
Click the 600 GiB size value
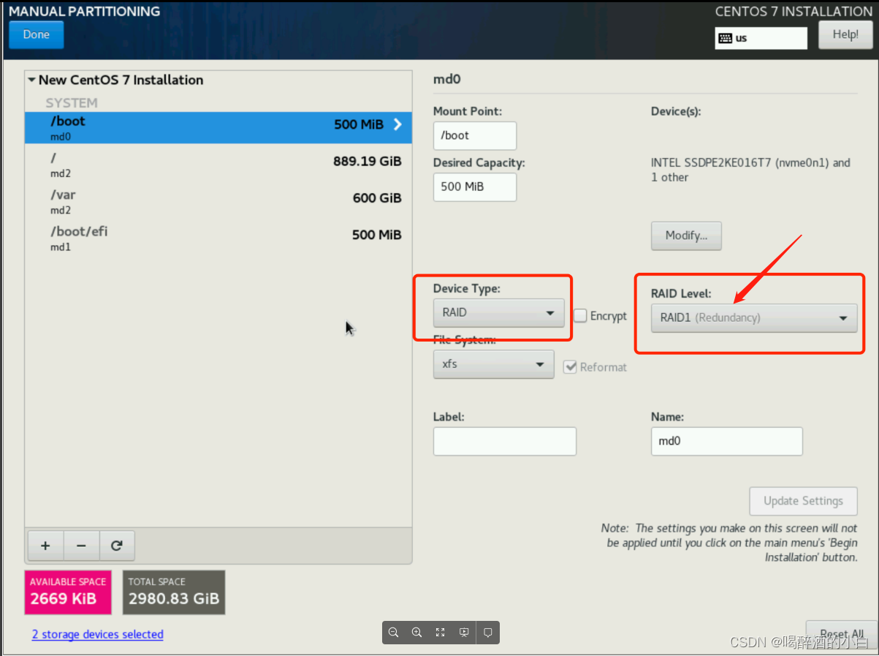point(377,198)
